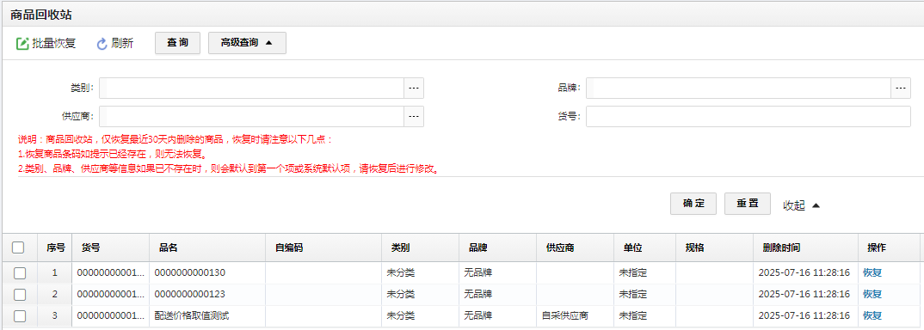This screenshot has width=924, height=330.
Task: Click inside the 类别 text field
Action: coord(251,88)
